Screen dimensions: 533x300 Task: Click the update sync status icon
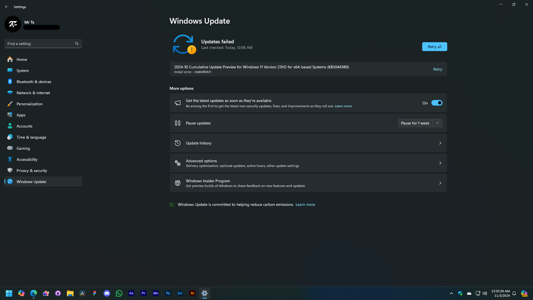[183, 44]
